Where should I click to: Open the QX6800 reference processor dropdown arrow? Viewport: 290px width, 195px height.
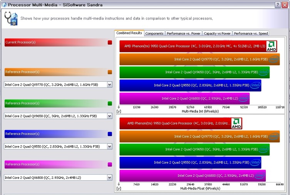109,178
